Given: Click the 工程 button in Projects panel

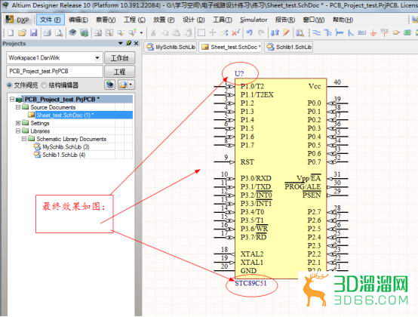Looking at the screenshot, I should [120, 72].
